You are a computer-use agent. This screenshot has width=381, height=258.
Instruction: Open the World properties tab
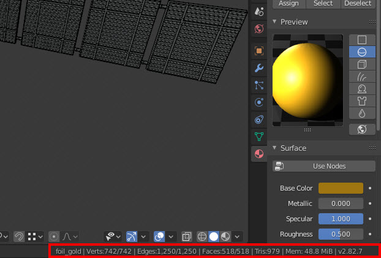[x=259, y=29]
